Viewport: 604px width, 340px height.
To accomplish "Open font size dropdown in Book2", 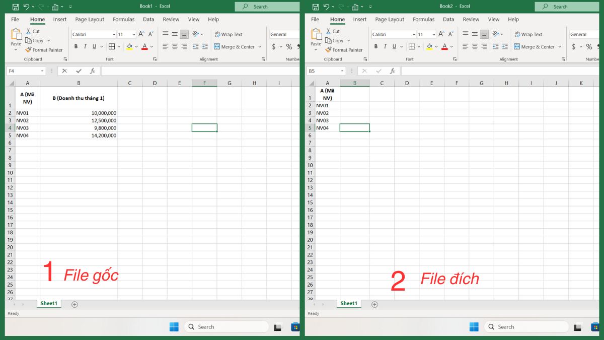I will pyautogui.click(x=433, y=35).
